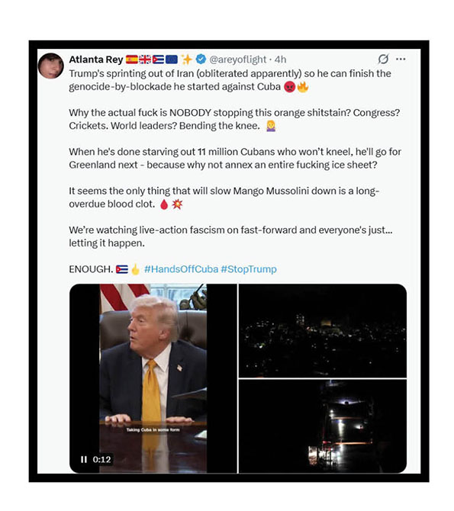Image resolution: width=454 pixels, height=511 pixels.
Task: Click the blue verified badge
Action: (x=201, y=59)
